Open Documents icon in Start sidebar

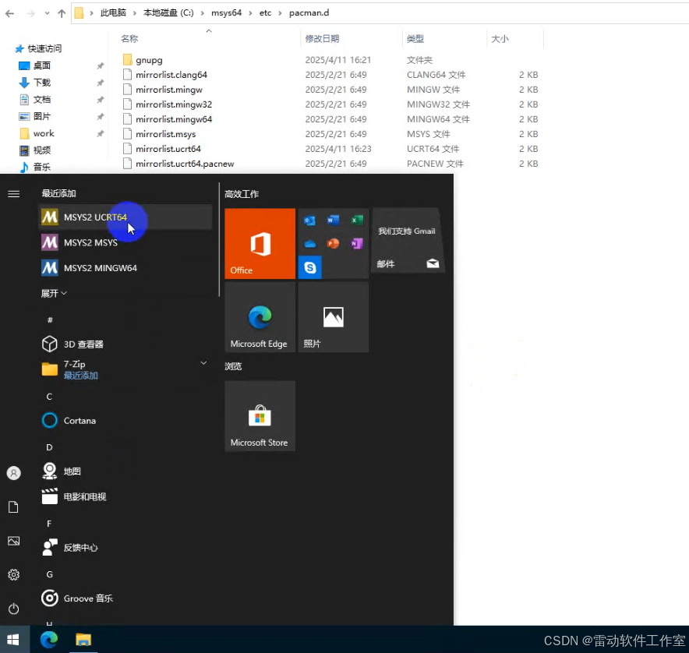tap(13, 507)
